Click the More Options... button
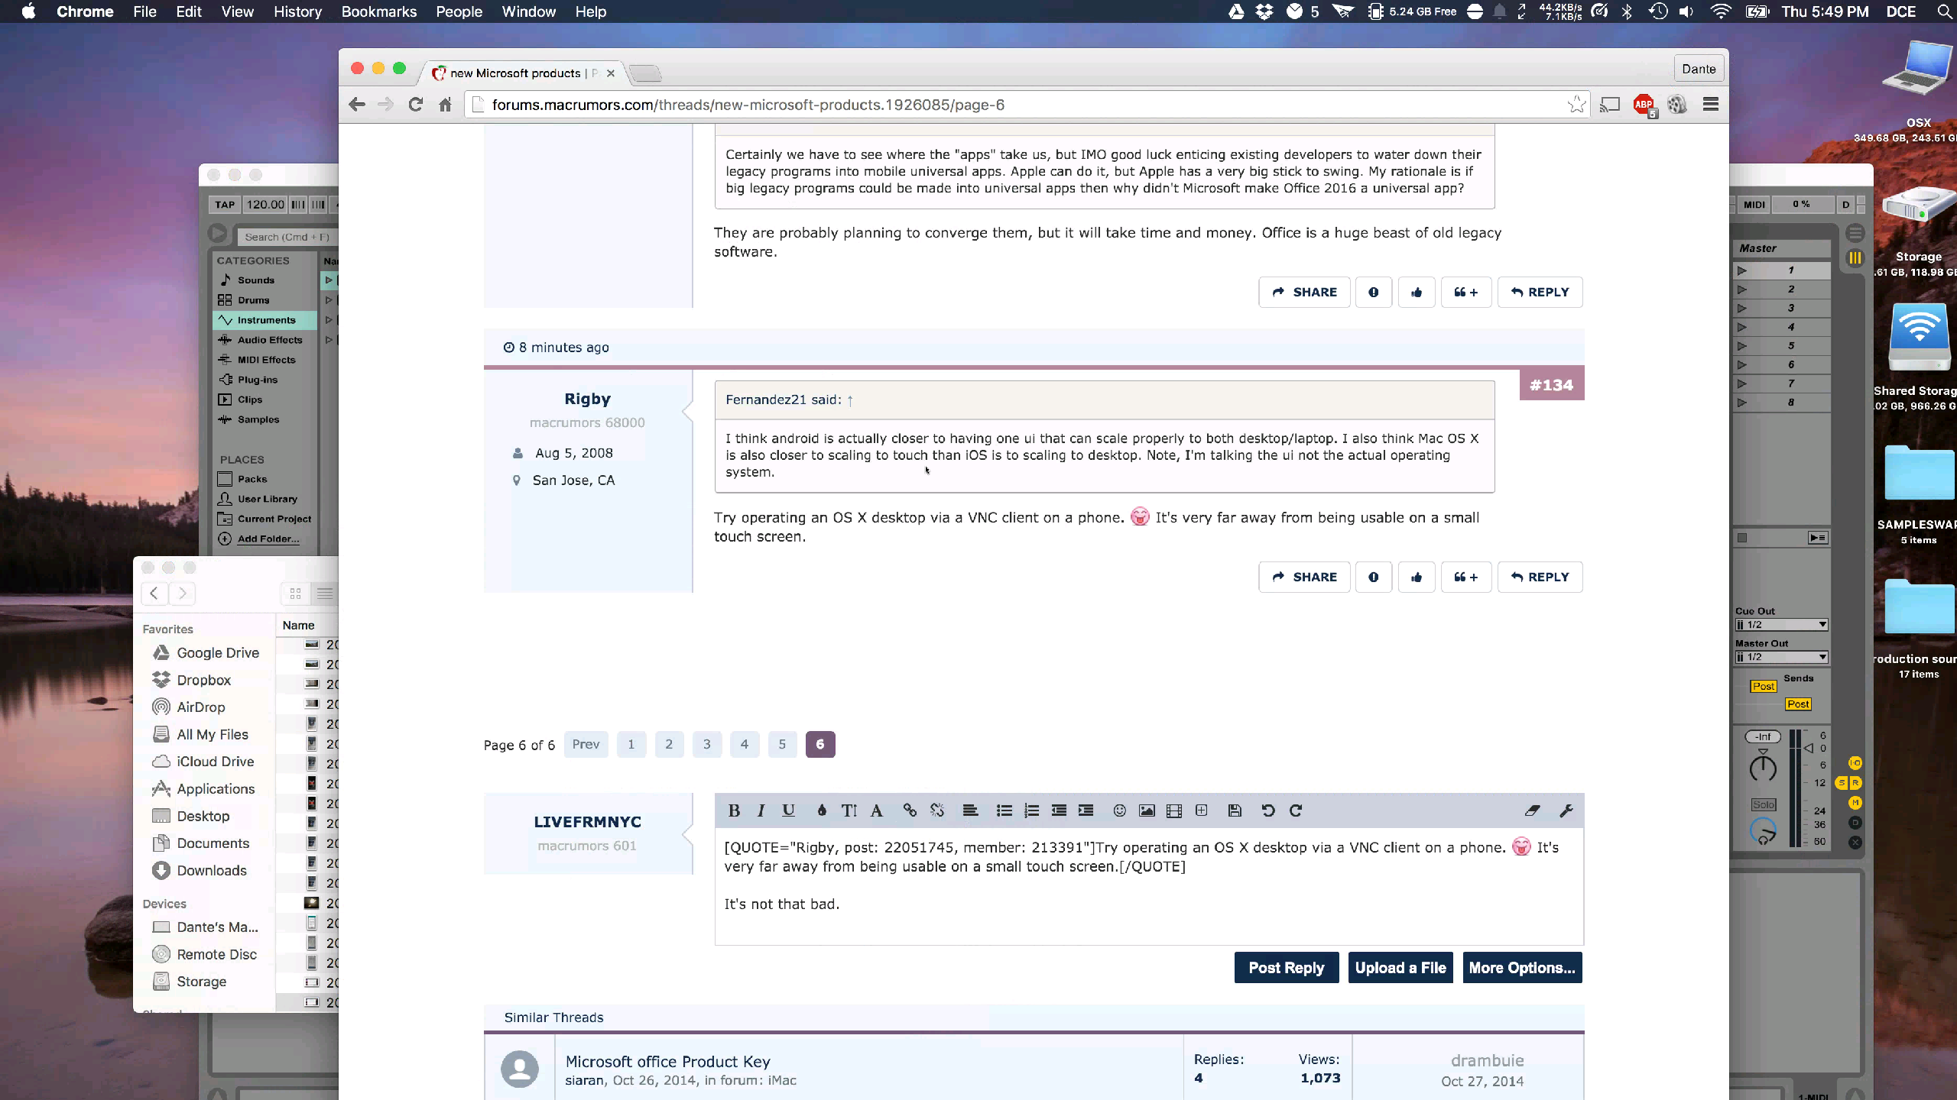The image size is (1957, 1100). (x=1522, y=968)
